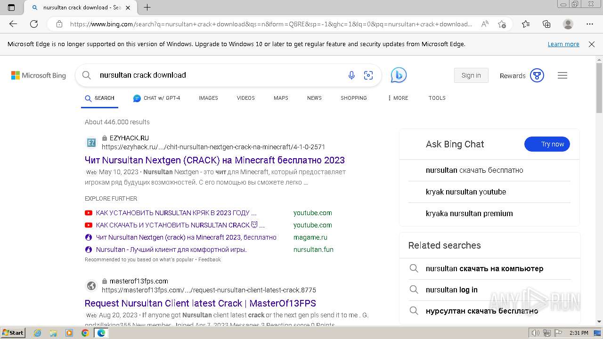The height and width of the screenshot is (339, 603).
Task: Ask chat kryak nursultan youtube
Action: 466,192
